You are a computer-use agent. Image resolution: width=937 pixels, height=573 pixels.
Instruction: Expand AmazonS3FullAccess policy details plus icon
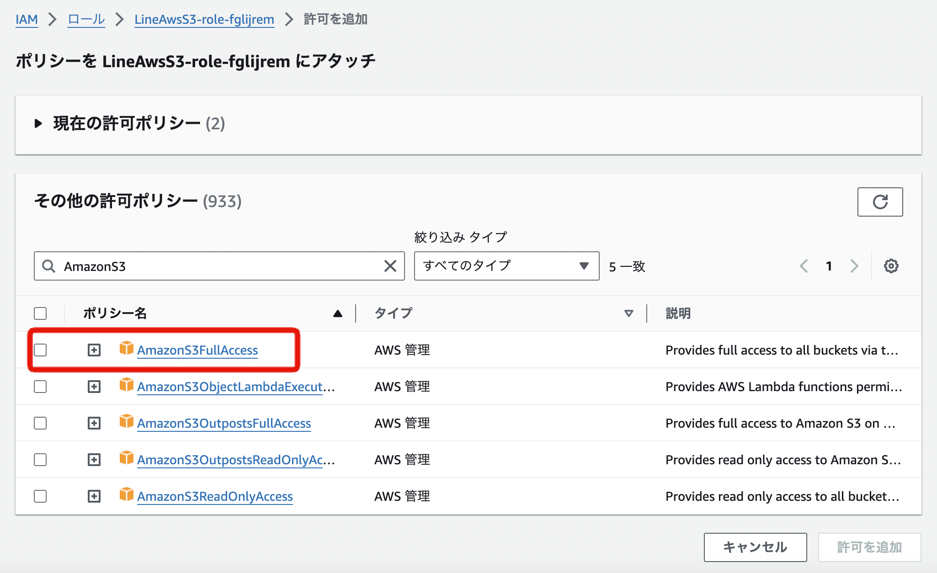click(x=94, y=350)
